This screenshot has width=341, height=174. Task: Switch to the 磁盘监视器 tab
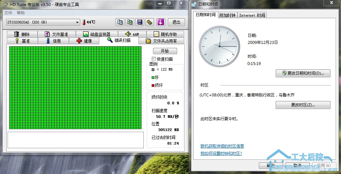click(97, 34)
